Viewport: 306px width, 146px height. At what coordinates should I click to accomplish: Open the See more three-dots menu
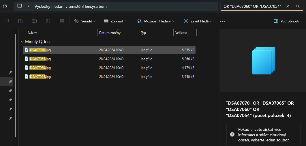coord(222,21)
